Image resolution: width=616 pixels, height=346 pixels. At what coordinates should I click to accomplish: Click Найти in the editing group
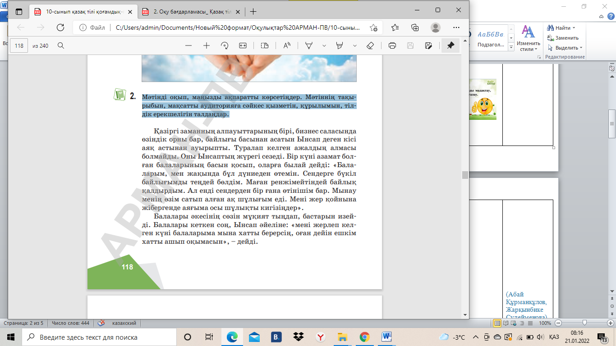tap(562, 28)
